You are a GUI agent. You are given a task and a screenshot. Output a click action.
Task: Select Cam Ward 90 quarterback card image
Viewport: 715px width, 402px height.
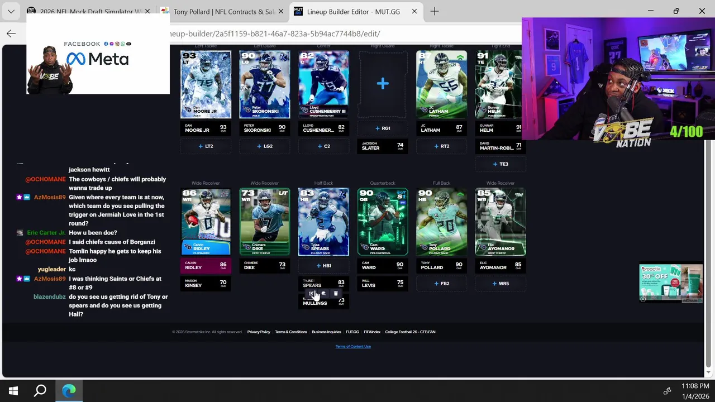[383, 222]
